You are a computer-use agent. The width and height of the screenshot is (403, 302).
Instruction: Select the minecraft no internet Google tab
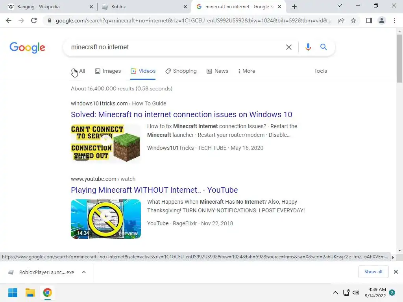point(238,7)
